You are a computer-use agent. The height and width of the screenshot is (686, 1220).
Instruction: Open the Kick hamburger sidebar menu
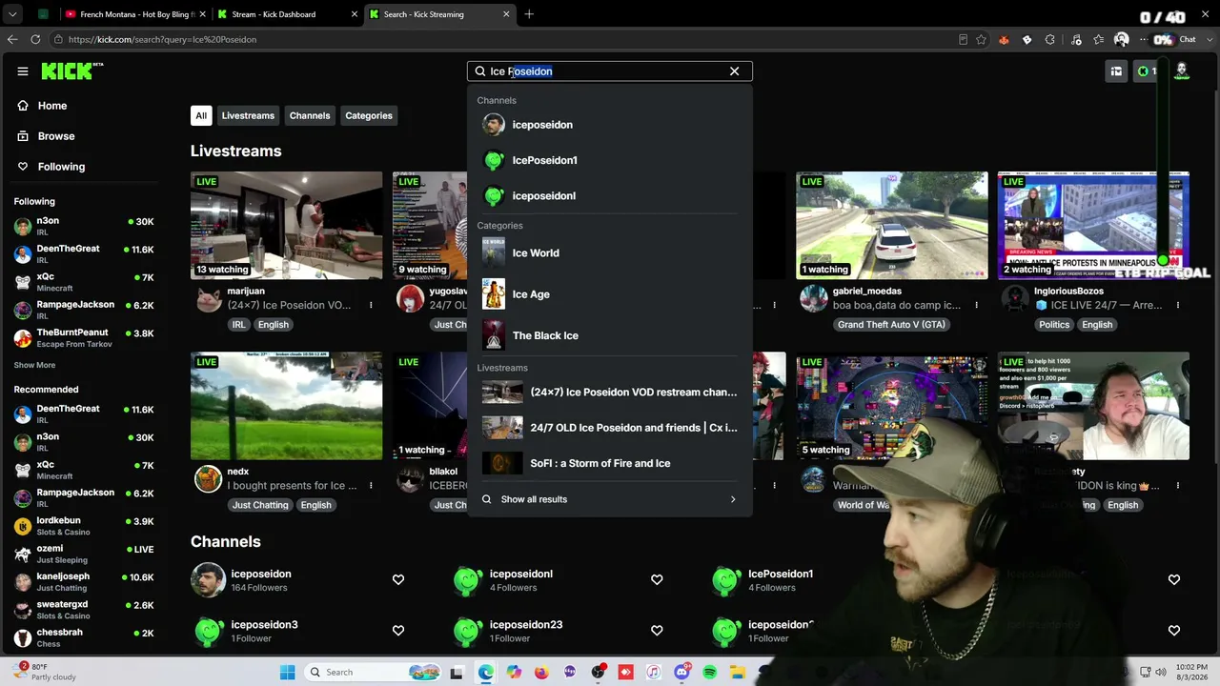click(23, 71)
